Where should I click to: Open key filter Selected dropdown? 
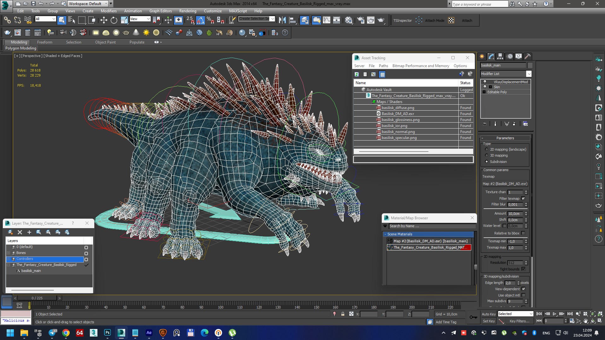click(x=515, y=314)
